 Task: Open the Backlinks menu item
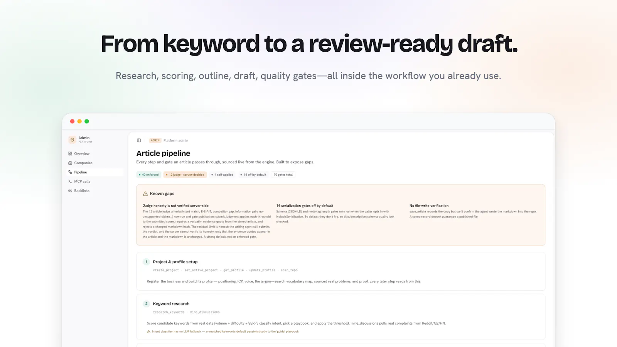pos(95,190)
